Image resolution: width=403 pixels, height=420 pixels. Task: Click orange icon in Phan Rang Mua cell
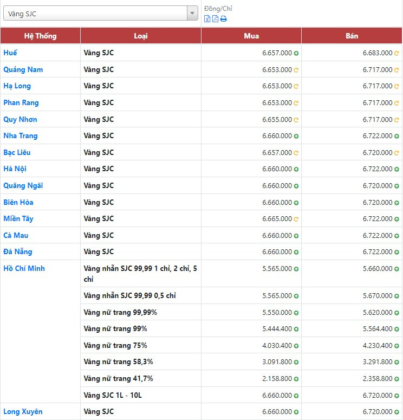tap(296, 103)
